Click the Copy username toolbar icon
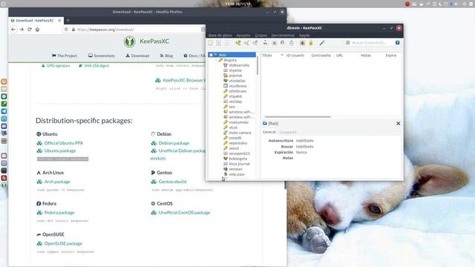 point(266,43)
